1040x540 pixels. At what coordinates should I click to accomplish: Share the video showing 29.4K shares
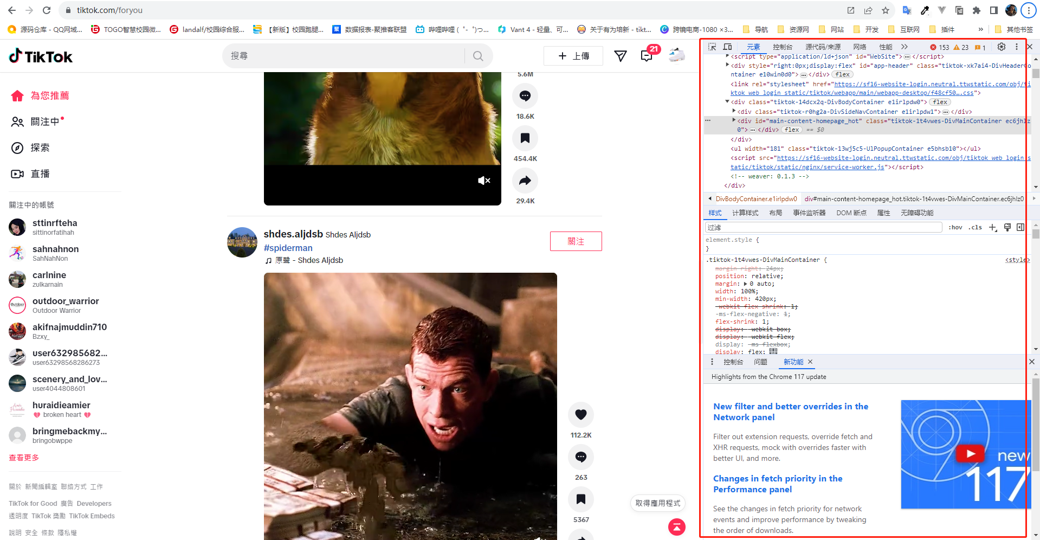point(525,181)
